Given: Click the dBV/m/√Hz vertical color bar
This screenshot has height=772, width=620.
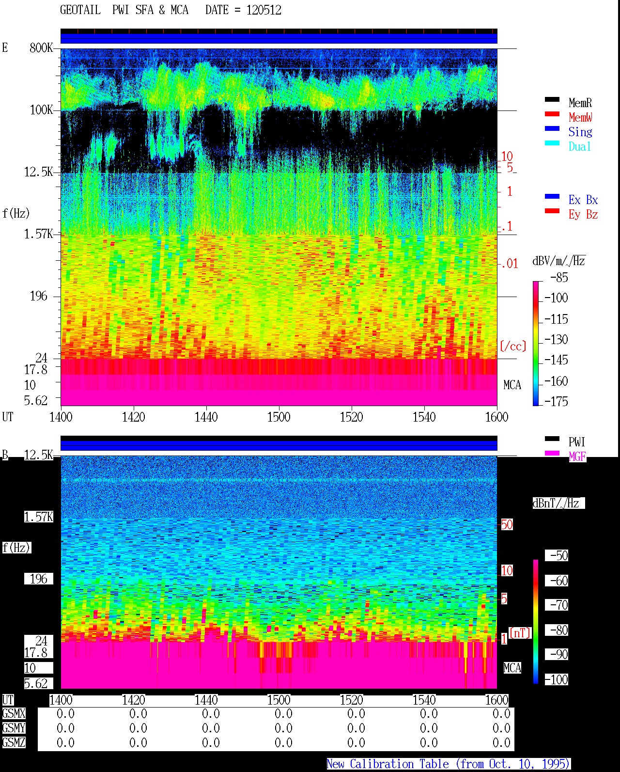Looking at the screenshot, I should [536, 343].
